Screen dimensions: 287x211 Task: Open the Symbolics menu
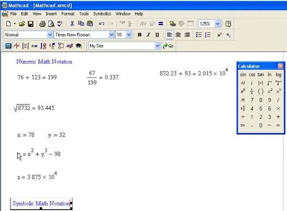point(102,14)
